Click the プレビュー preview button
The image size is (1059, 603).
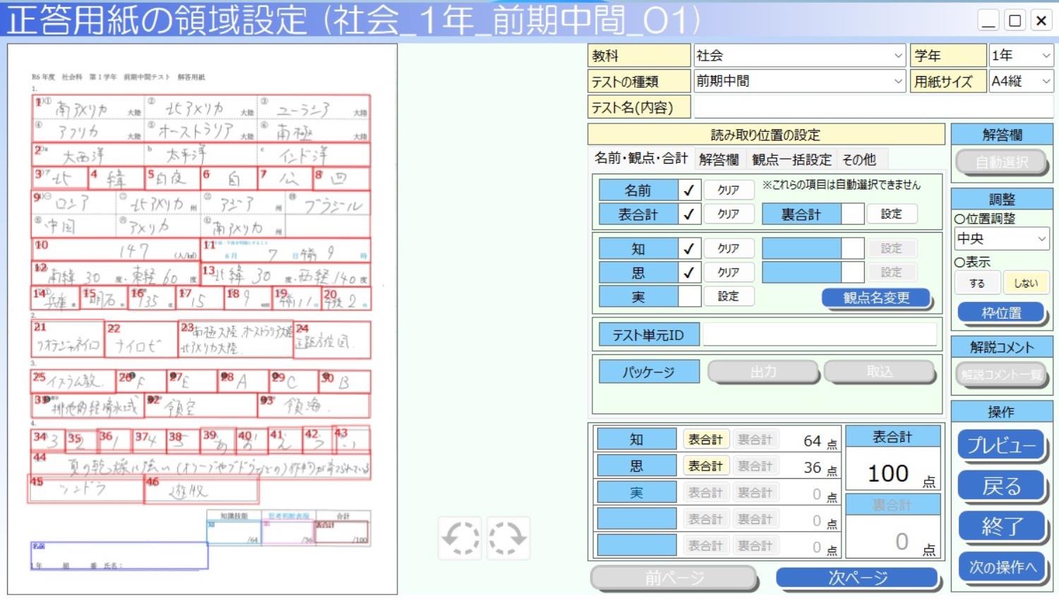click(1001, 446)
